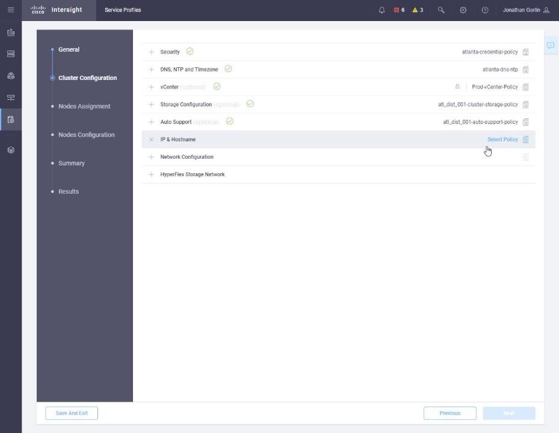Open the feedback chat icon on the right edge

pyautogui.click(x=551, y=45)
